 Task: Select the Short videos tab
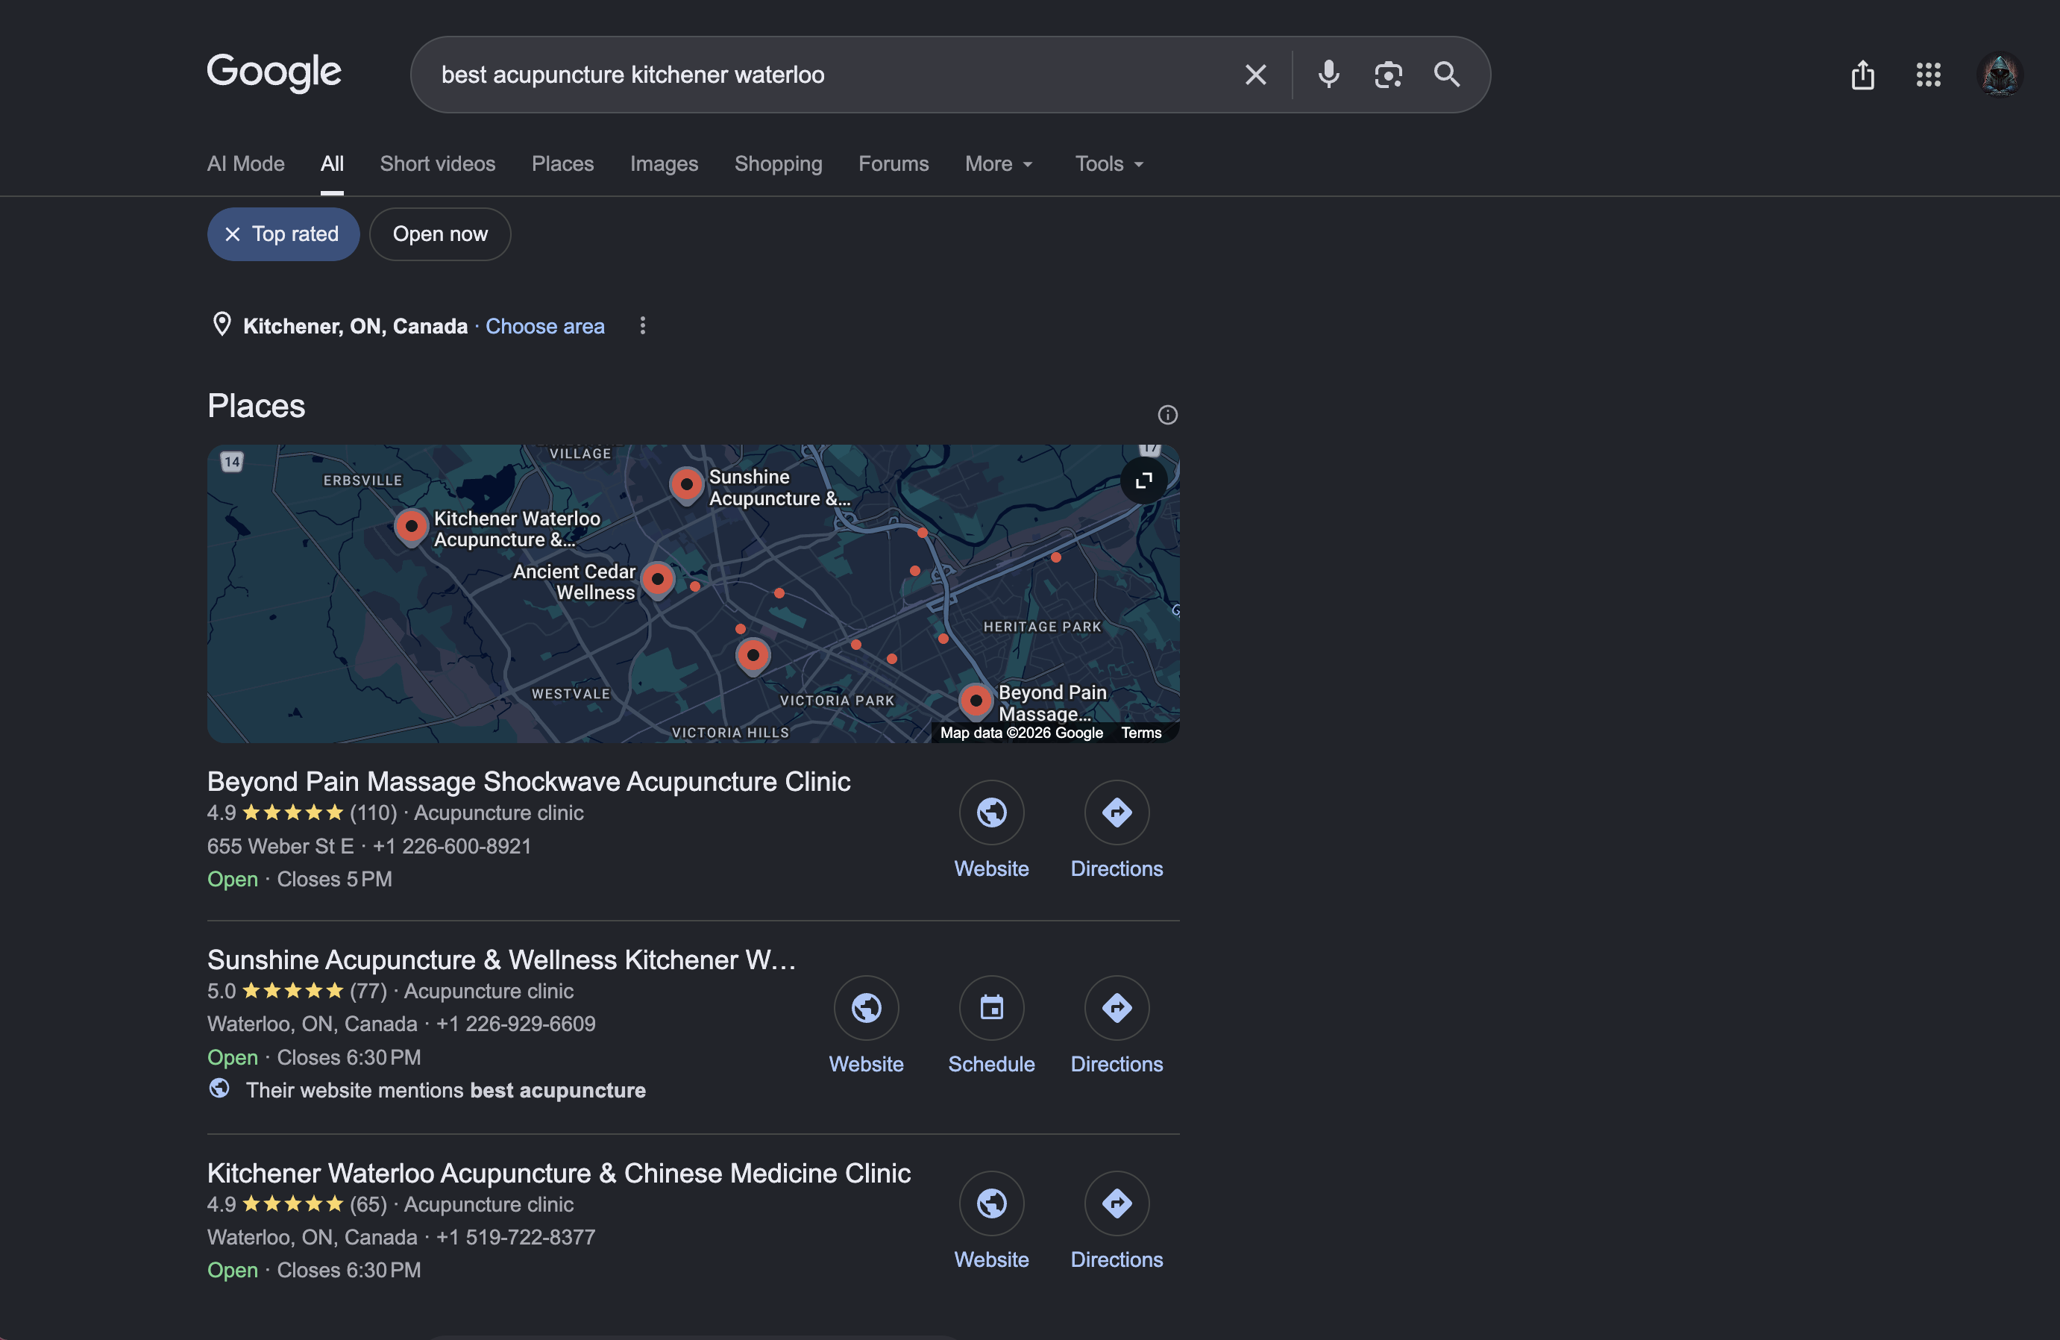coord(437,163)
